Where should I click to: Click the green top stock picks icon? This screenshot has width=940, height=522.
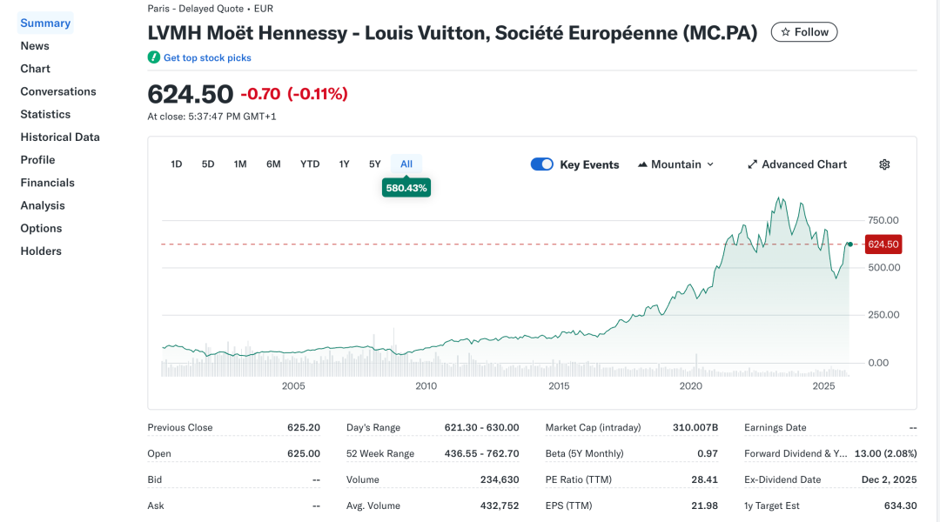(154, 57)
